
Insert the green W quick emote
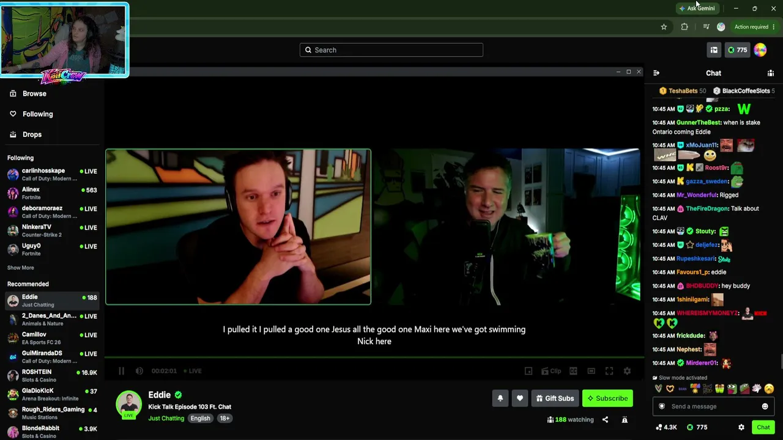(719, 389)
